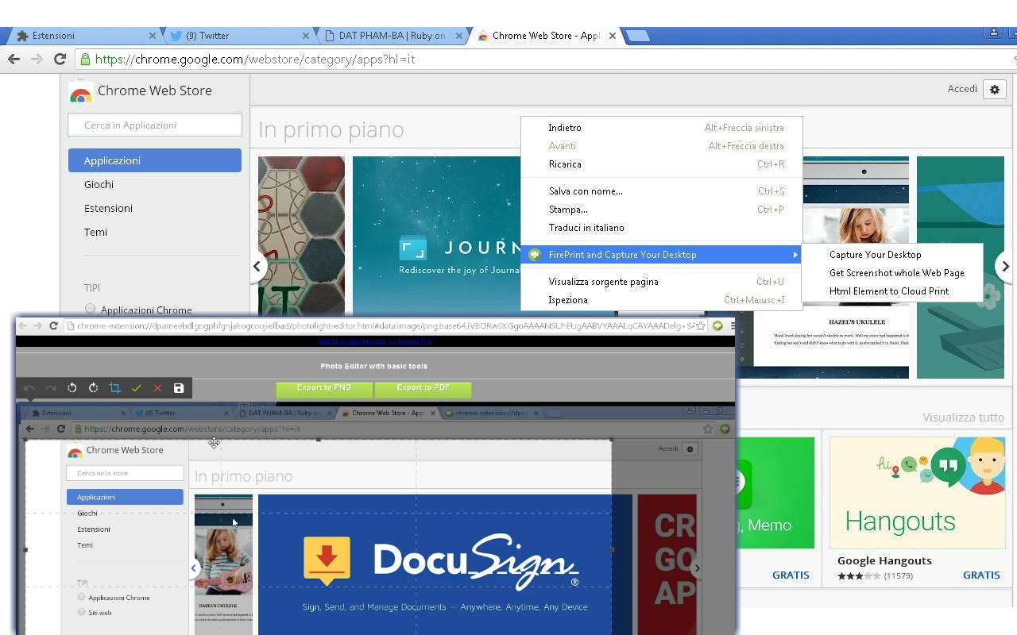Select Applicazioni Chrome radio in the editor's captured image
1017x635 pixels.
coord(81,597)
